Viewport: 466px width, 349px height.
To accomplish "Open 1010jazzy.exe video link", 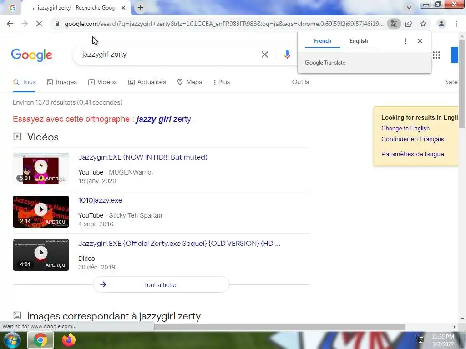I will 100,200.
